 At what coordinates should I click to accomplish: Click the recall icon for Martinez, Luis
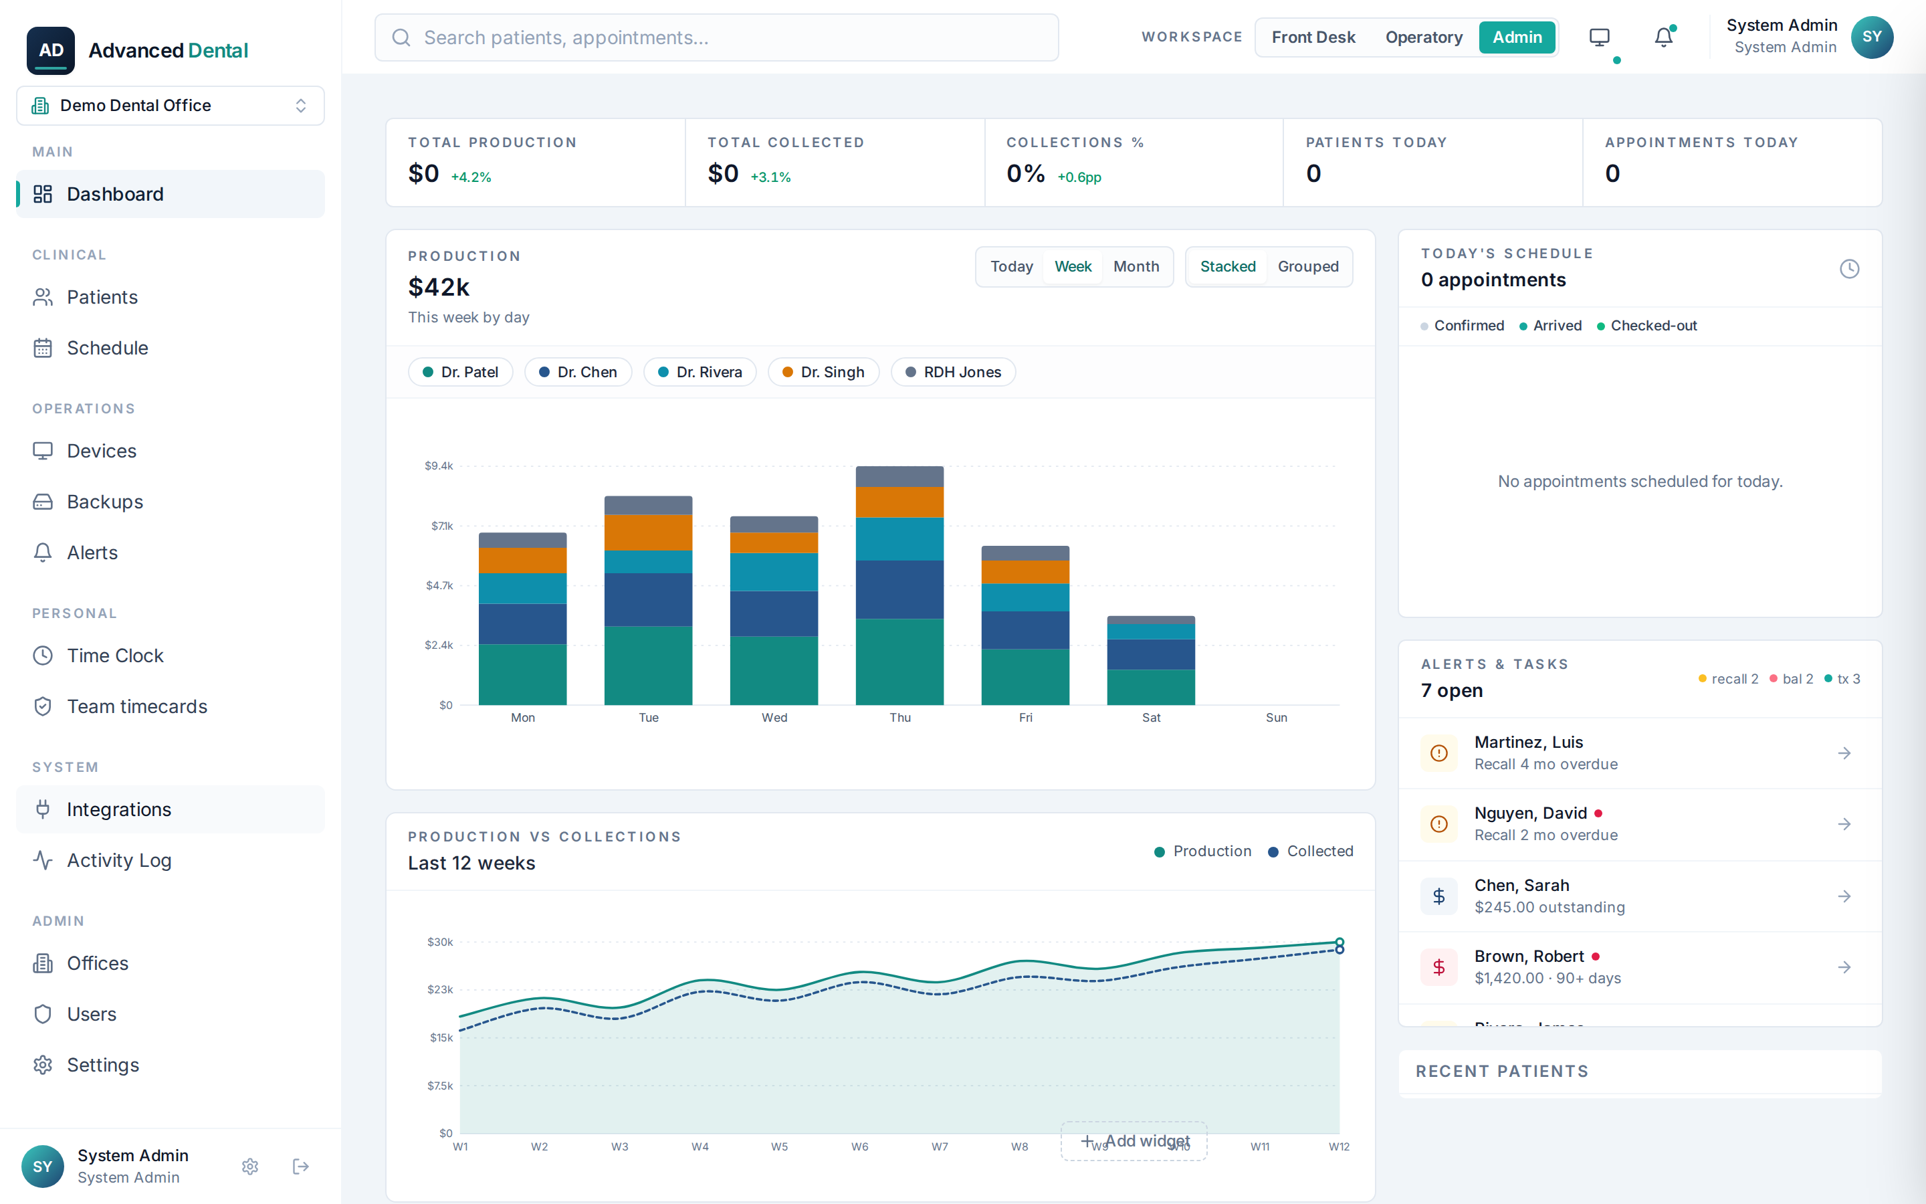[1439, 753]
